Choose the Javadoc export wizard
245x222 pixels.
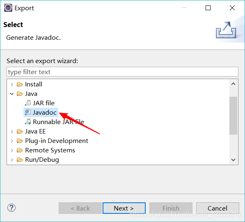(45, 113)
